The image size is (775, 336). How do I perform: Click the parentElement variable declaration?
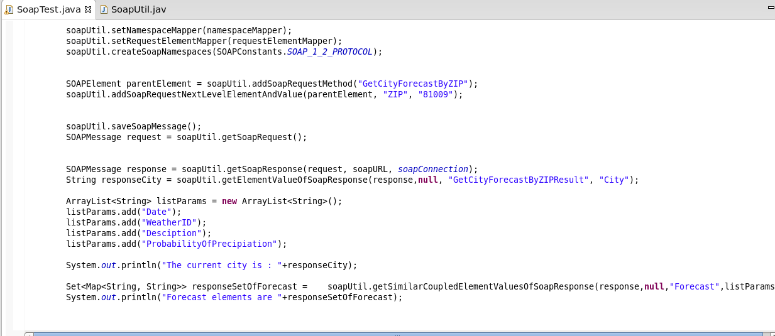(x=159, y=84)
